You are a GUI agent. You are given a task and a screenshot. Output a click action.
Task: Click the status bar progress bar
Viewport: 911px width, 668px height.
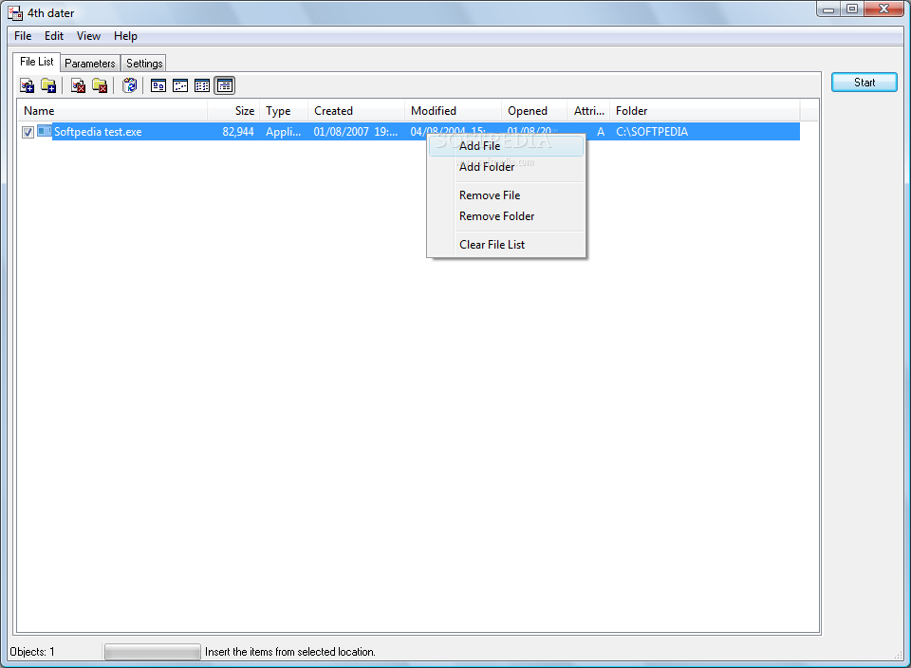tap(153, 652)
